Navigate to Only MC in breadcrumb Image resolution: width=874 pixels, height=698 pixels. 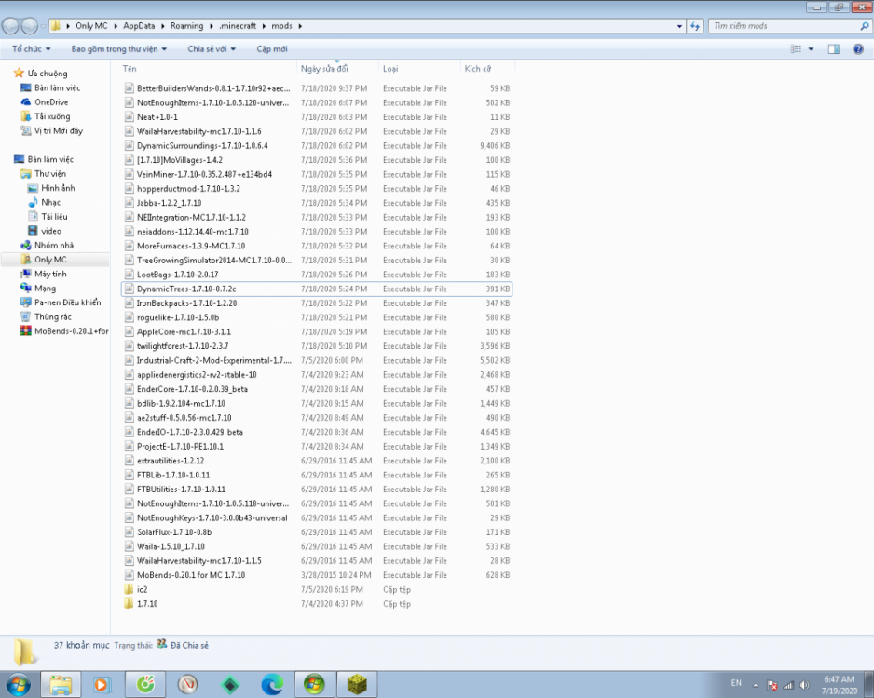point(91,26)
